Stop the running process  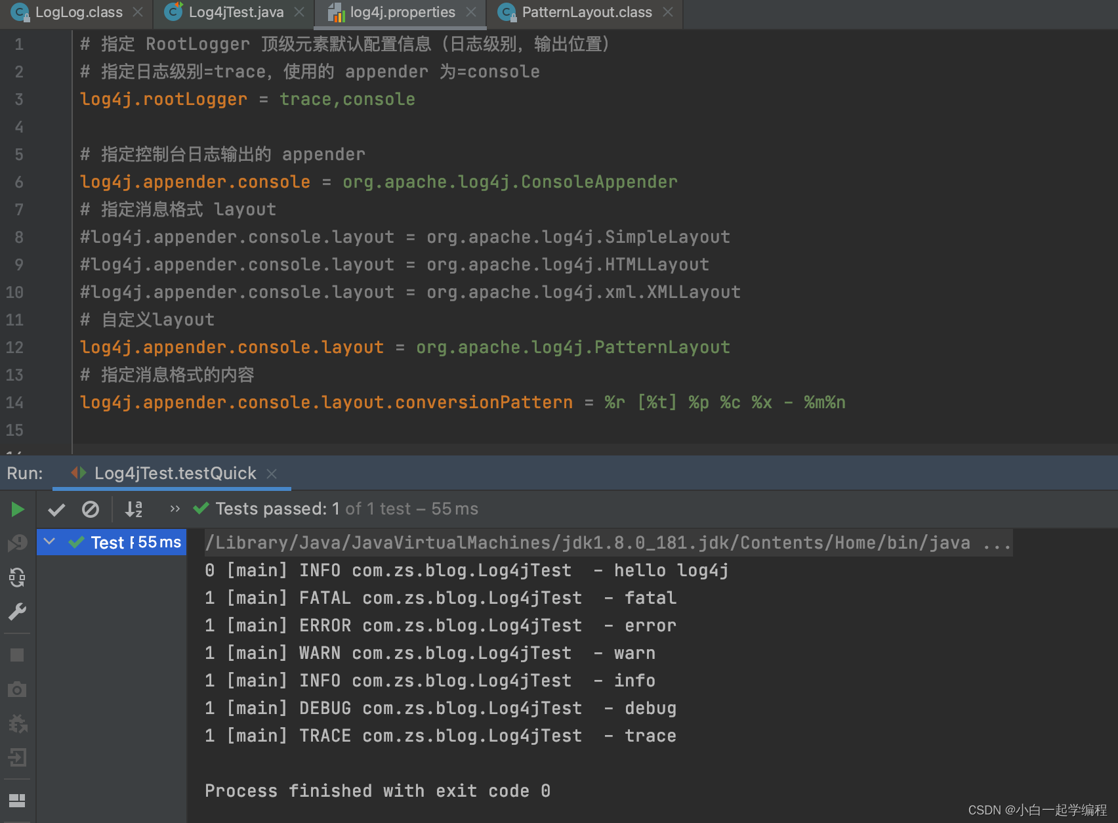coord(17,655)
